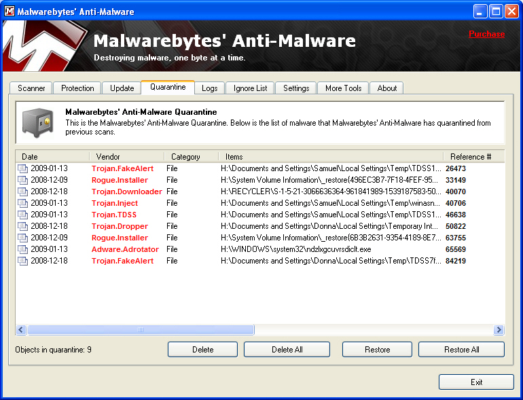Select the Temporary Int... item path
The height and width of the screenshot is (400, 523).
[x=329, y=226]
